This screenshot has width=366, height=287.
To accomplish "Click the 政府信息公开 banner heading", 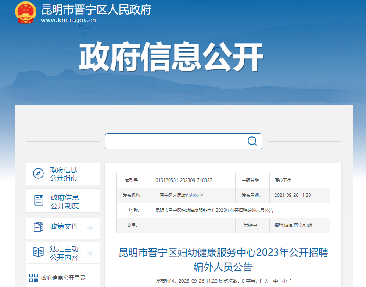I will [x=171, y=58].
